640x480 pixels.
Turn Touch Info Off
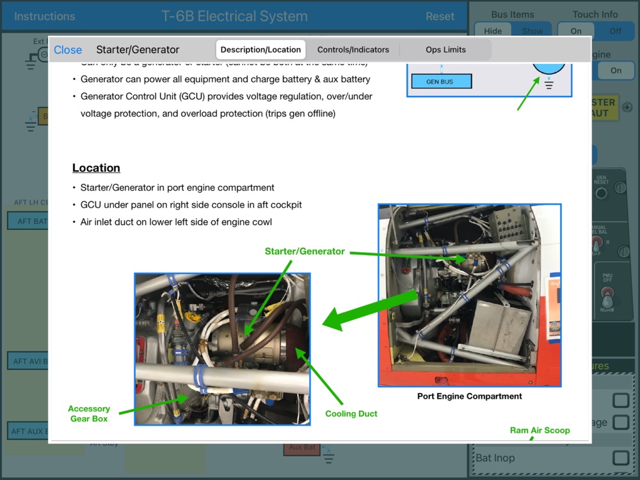[615, 31]
